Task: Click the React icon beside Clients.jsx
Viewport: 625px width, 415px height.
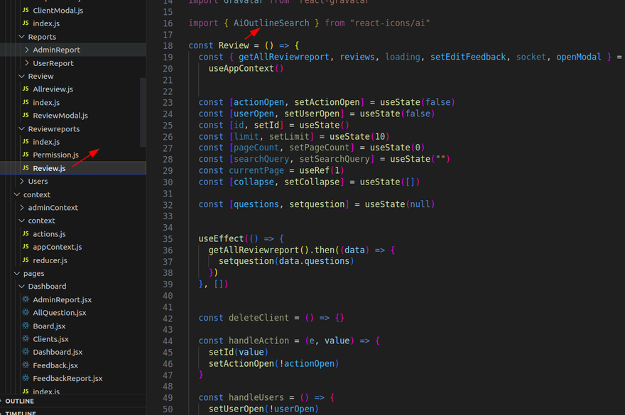Action: click(26, 339)
